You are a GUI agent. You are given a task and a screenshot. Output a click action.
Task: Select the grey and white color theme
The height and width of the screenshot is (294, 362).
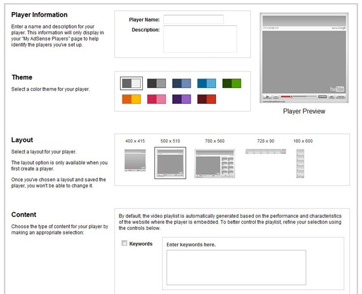(x=131, y=83)
